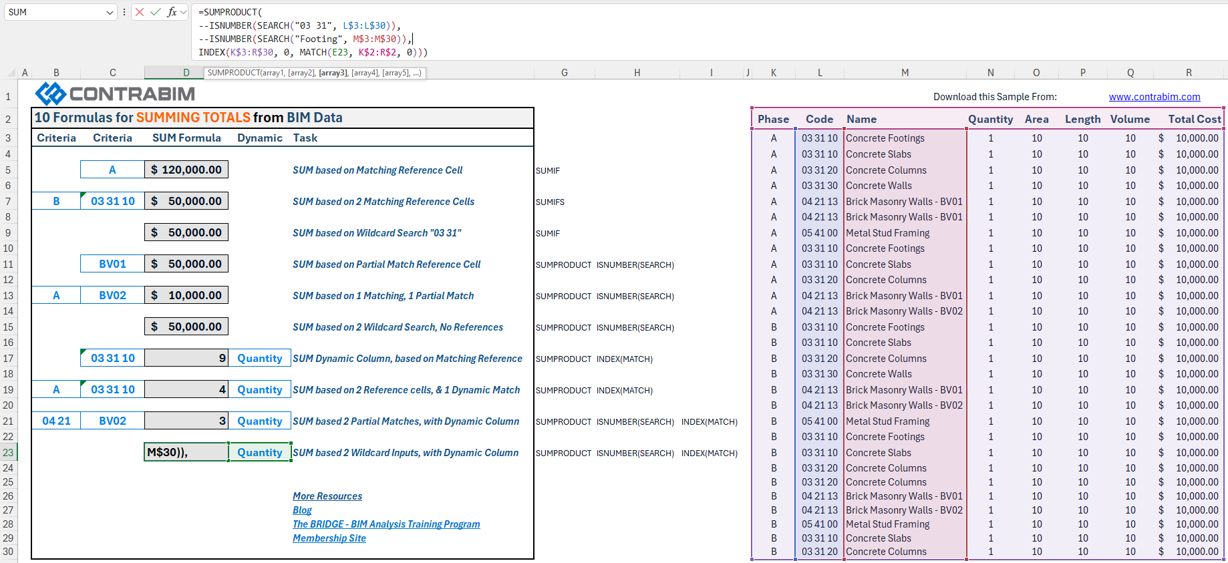This screenshot has height=563, width=1228.
Task: Visit the Membership Site link
Action: tap(329, 538)
